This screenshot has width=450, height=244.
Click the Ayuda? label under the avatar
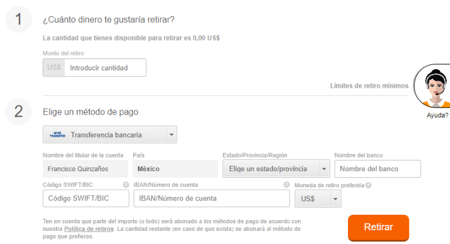(x=437, y=116)
